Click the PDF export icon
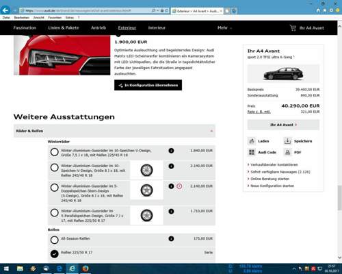 pos(287,152)
